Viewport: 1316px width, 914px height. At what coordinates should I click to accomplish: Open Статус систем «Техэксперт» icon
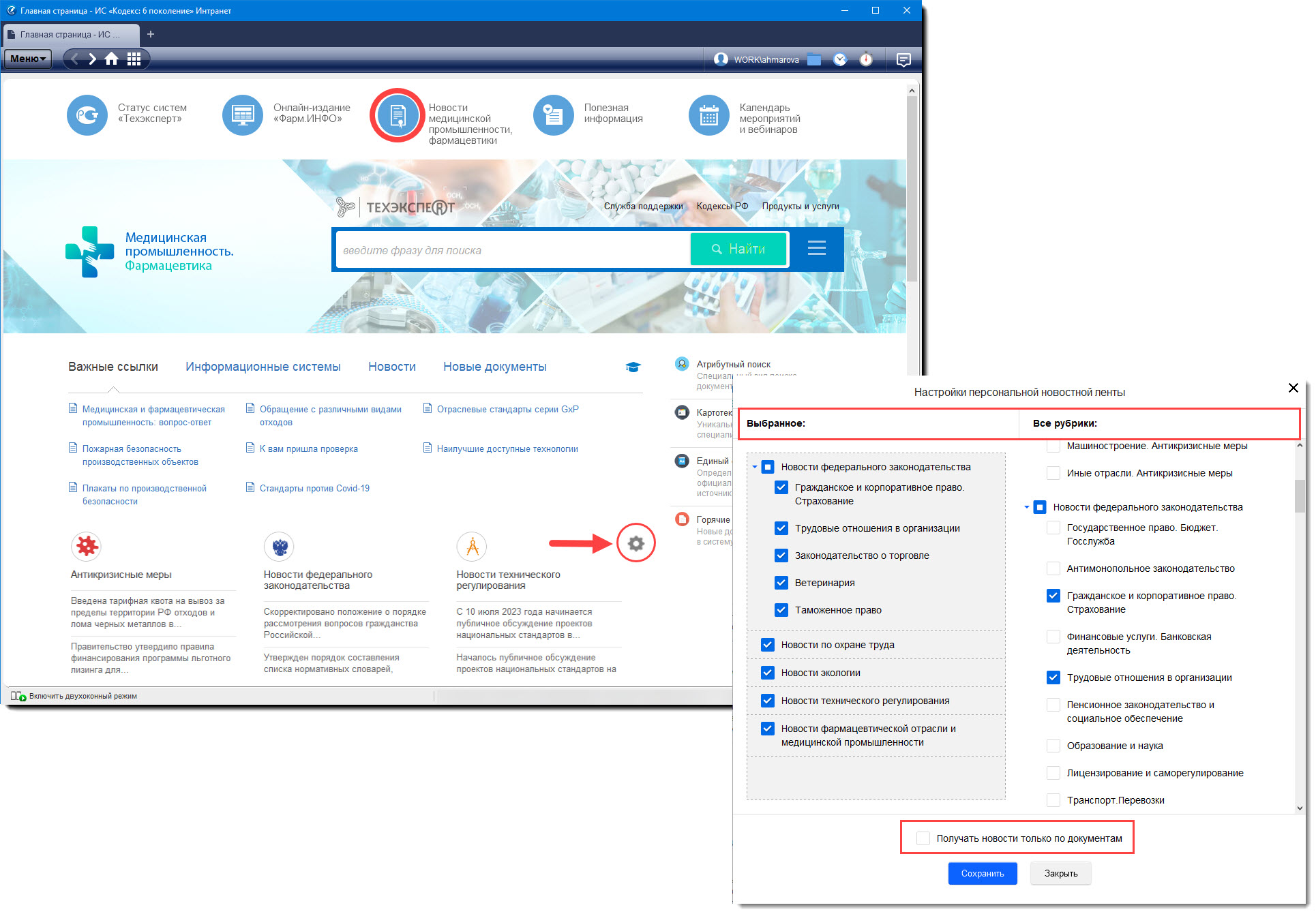pyautogui.click(x=87, y=115)
